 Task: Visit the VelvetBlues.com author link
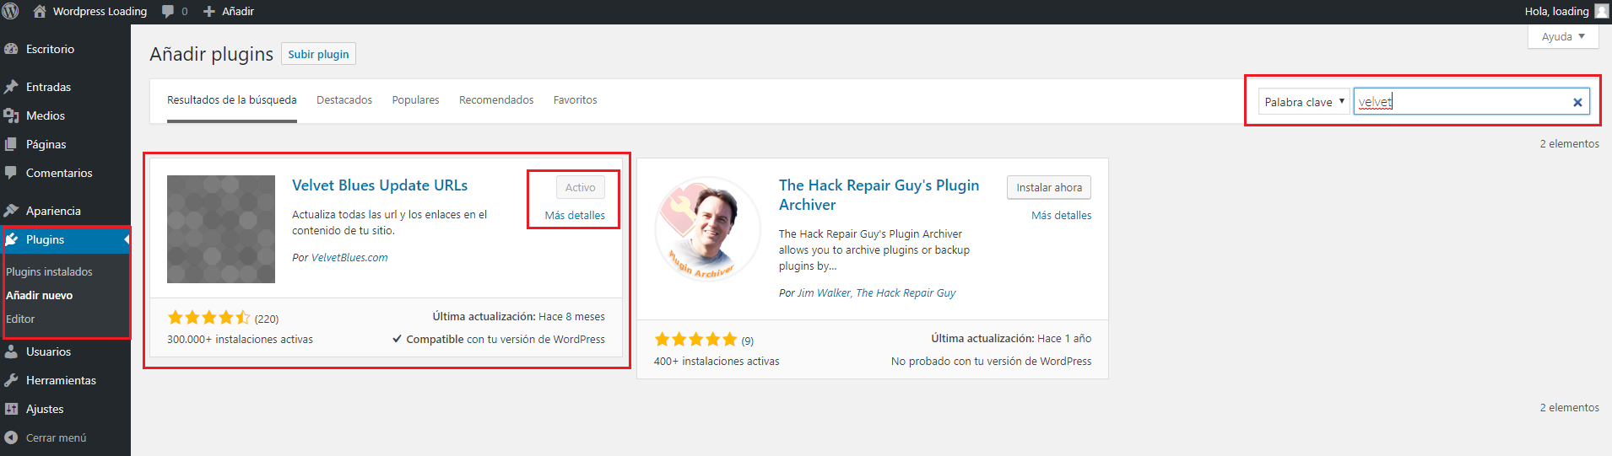click(349, 258)
